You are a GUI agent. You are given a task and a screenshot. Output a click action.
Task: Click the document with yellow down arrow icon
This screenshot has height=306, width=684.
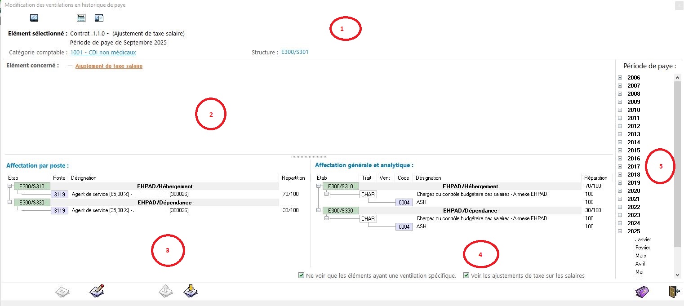[x=191, y=292]
